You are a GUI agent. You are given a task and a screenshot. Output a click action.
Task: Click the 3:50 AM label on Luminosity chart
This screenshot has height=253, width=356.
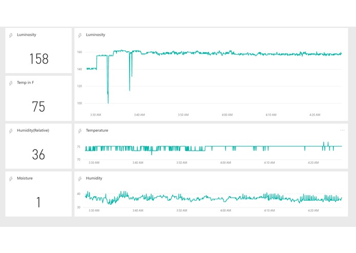[x=183, y=115]
